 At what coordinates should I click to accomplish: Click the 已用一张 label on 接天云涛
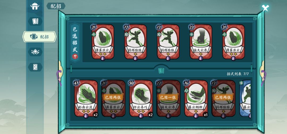coord(168,97)
